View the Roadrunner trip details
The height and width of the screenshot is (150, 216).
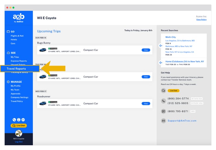pyautogui.click(x=146, y=104)
